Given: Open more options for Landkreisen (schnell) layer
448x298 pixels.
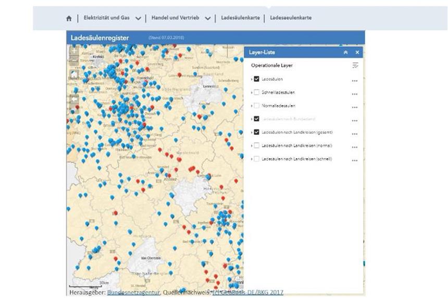Looking at the screenshot, I should pos(355,161).
